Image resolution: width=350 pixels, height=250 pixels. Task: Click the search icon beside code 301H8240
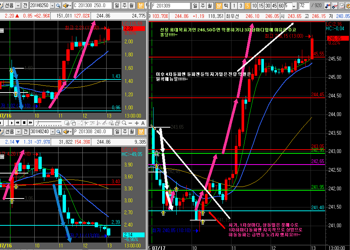click(59, 132)
